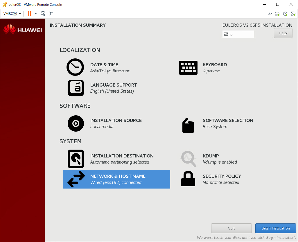Click the KDUMP magnifier icon
The height and width of the screenshot is (242, 298).
(x=188, y=159)
